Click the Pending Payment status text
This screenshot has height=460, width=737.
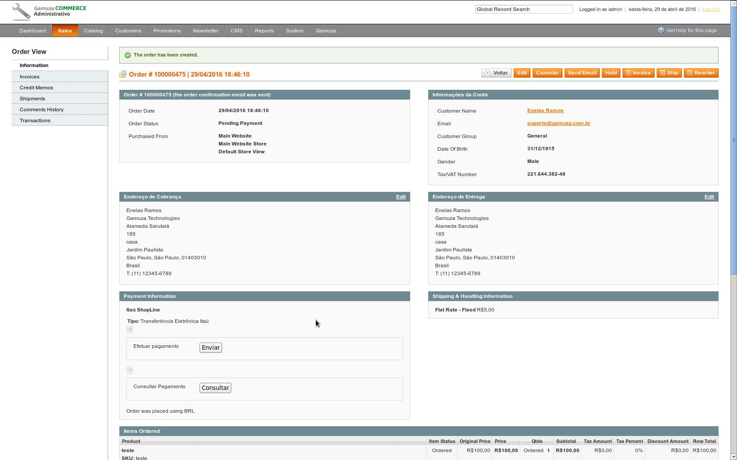pyautogui.click(x=240, y=123)
